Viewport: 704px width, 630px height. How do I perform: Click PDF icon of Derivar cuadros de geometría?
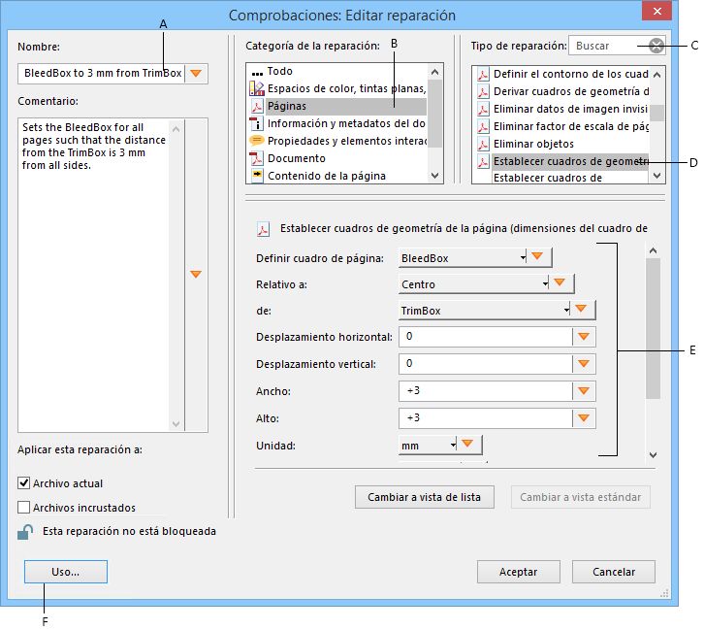483,91
